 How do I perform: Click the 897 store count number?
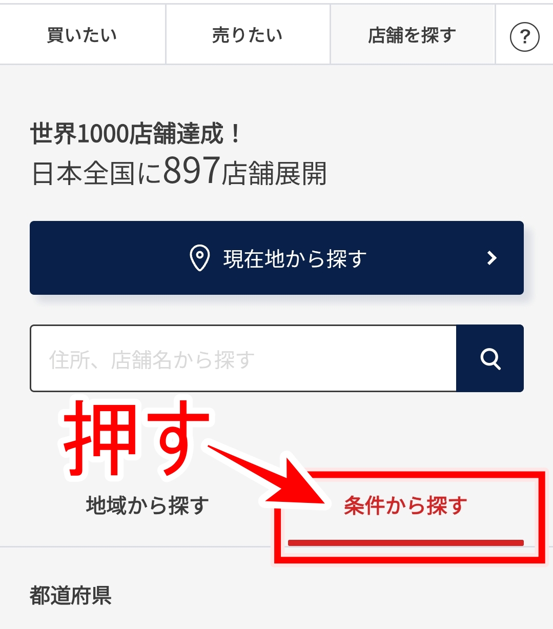click(192, 171)
